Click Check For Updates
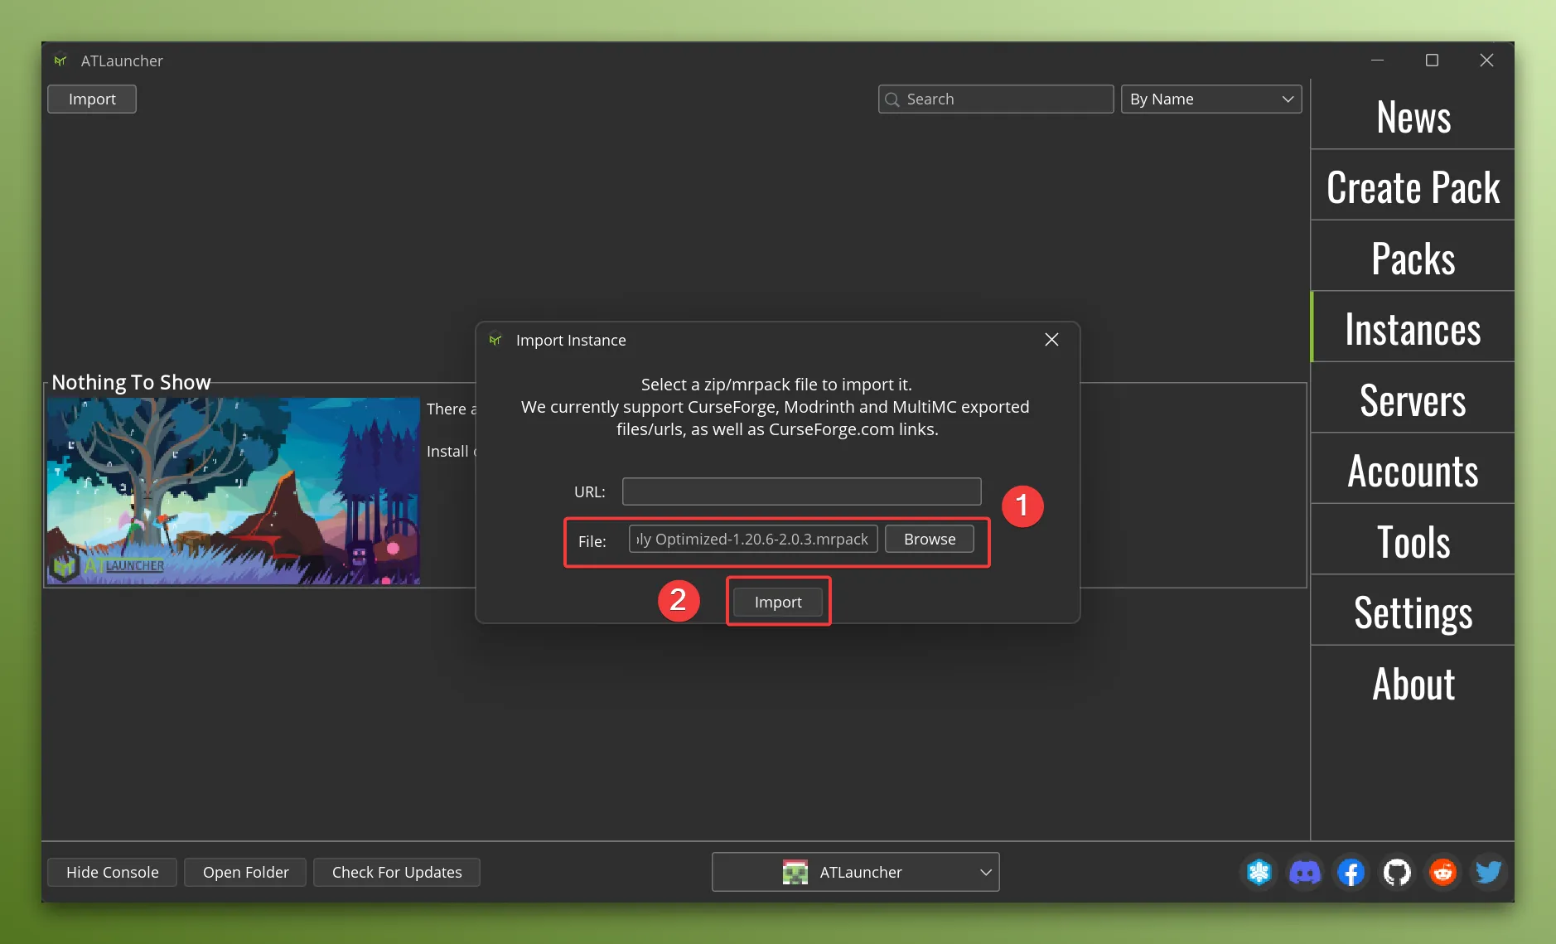The width and height of the screenshot is (1556, 944). [x=396, y=872]
